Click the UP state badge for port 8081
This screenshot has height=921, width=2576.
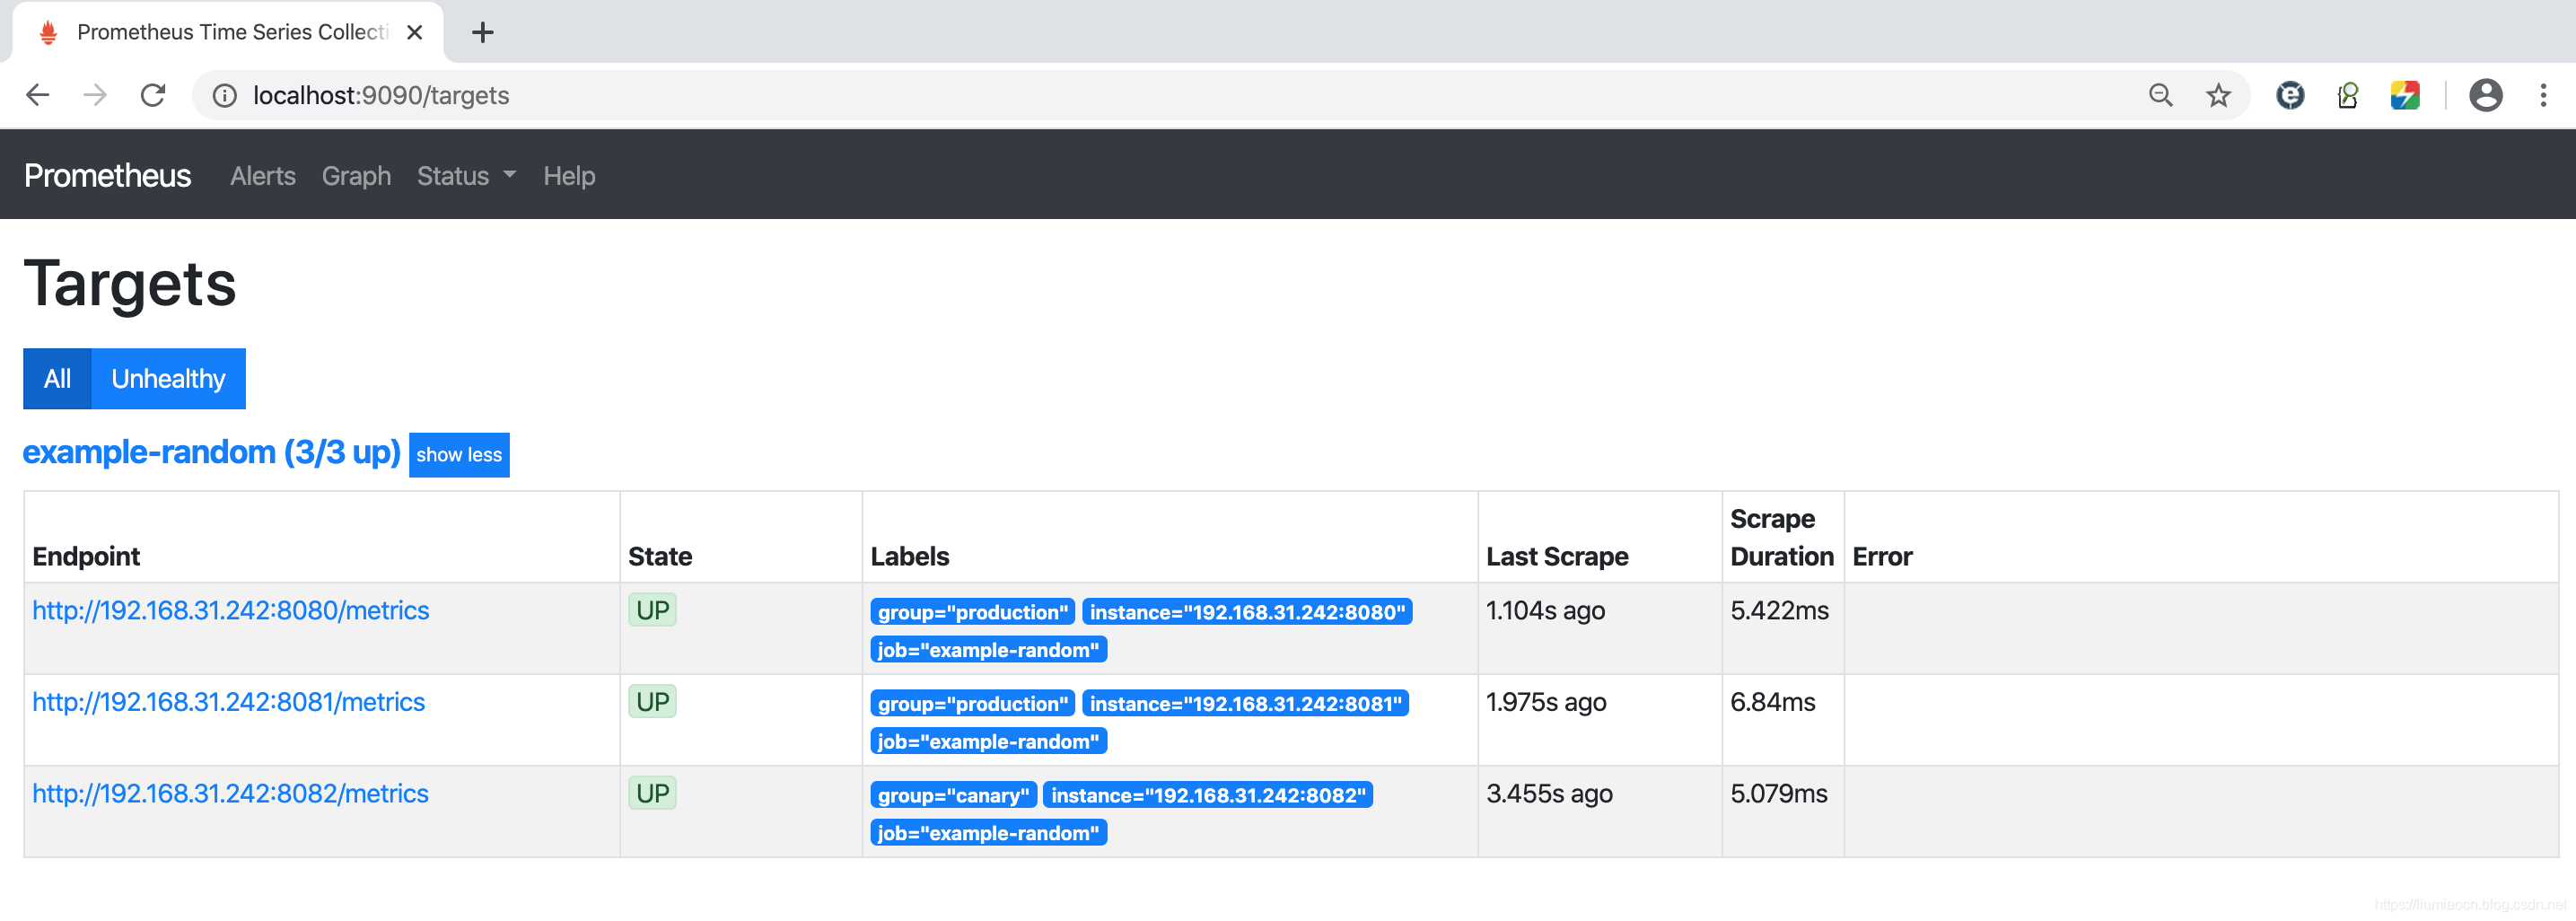point(652,702)
